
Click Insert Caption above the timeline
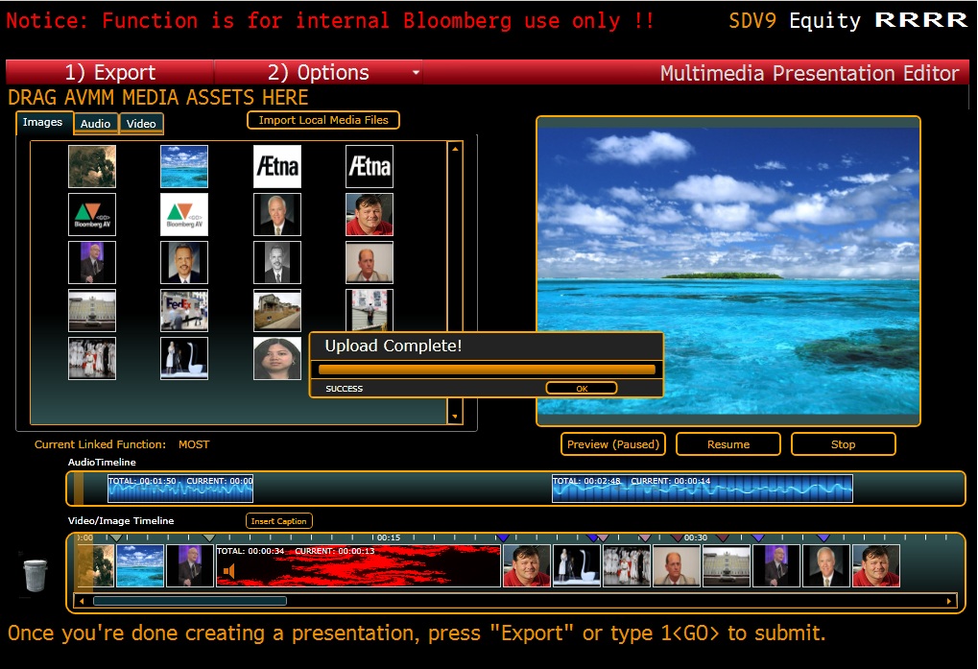279,521
